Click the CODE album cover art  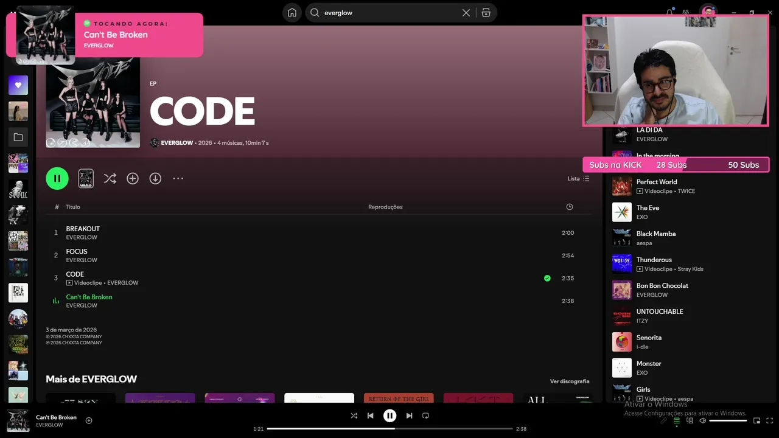(x=93, y=102)
